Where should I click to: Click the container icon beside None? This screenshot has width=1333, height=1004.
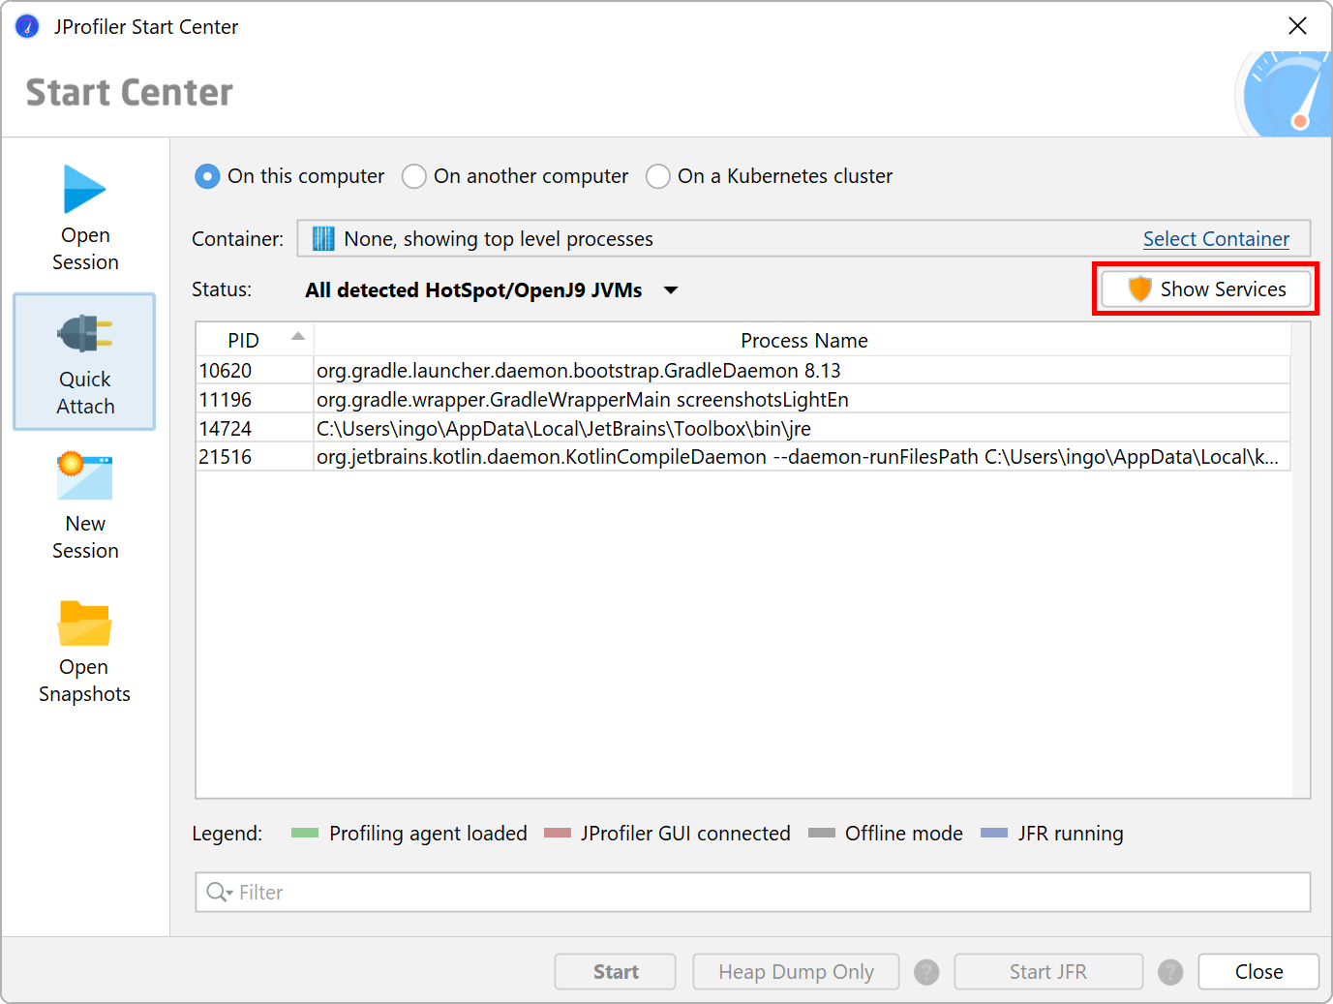click(323, 238)
